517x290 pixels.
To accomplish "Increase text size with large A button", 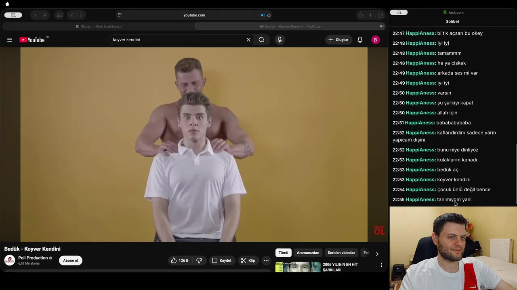I will tap(44, 15).
